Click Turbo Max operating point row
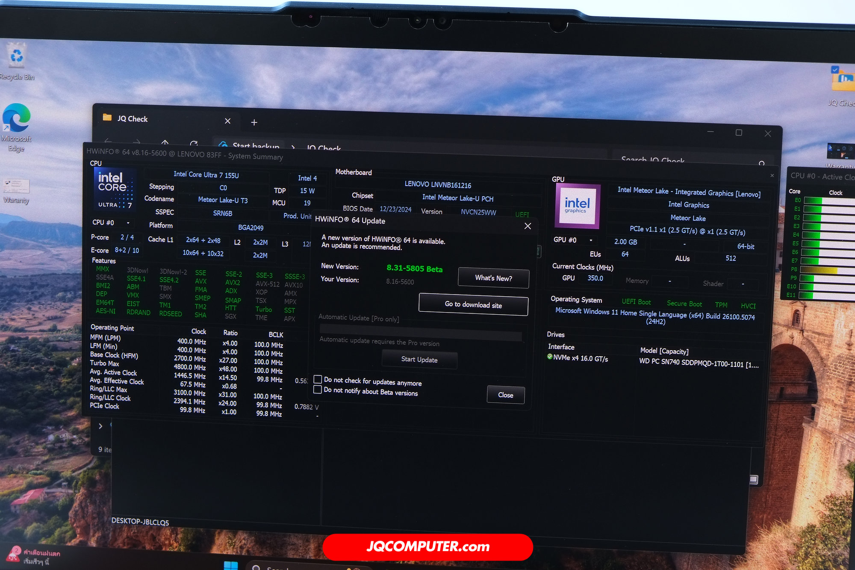The image size is (855, 570). pyautogui.click(x=186, y=367)
